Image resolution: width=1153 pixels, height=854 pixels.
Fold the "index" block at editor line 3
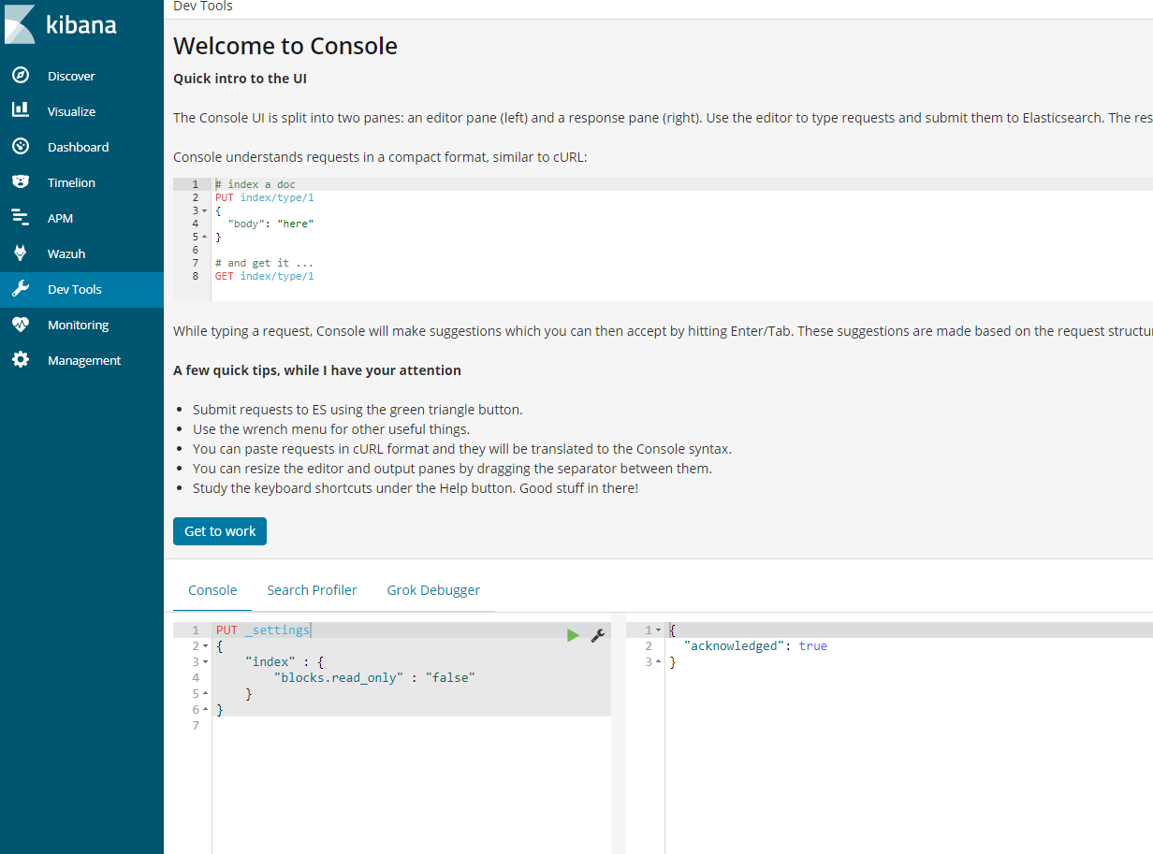(205, 662)
